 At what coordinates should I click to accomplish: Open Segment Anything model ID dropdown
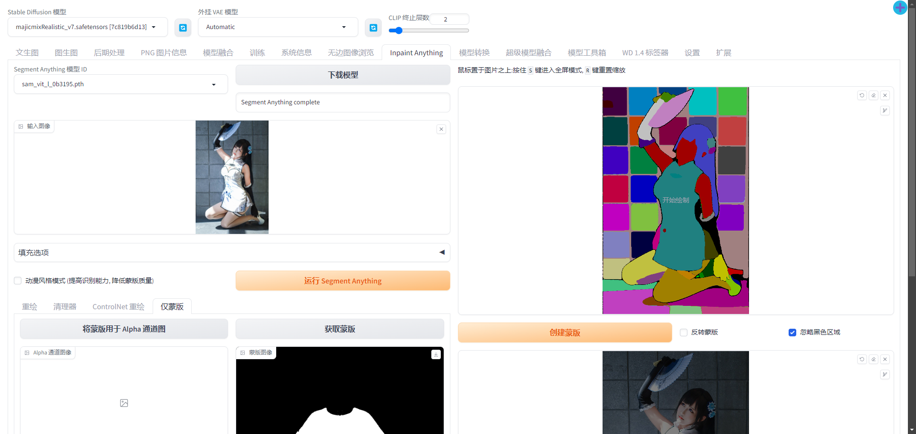[x=121, y=84]
